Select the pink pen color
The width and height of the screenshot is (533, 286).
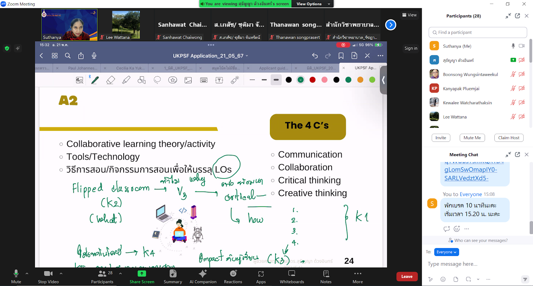point(324,80)
